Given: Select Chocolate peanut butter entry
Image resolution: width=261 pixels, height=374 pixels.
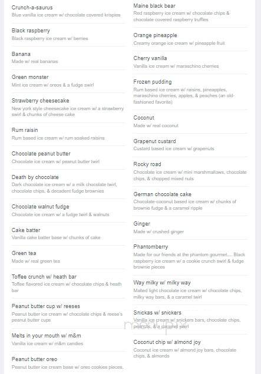Looking at the screenshot, I should (41, 153).
